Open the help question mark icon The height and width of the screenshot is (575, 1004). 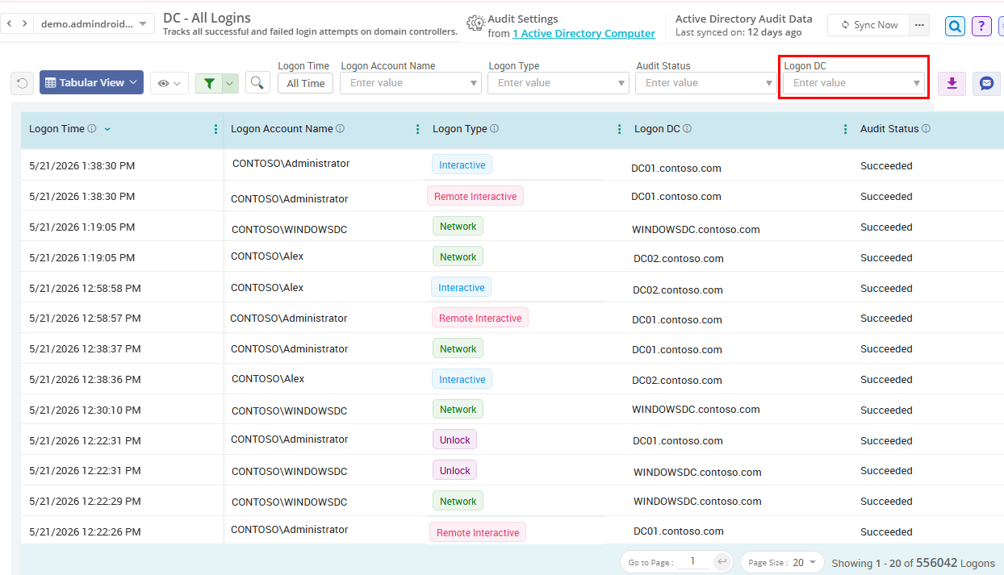[x=981, y=26]
